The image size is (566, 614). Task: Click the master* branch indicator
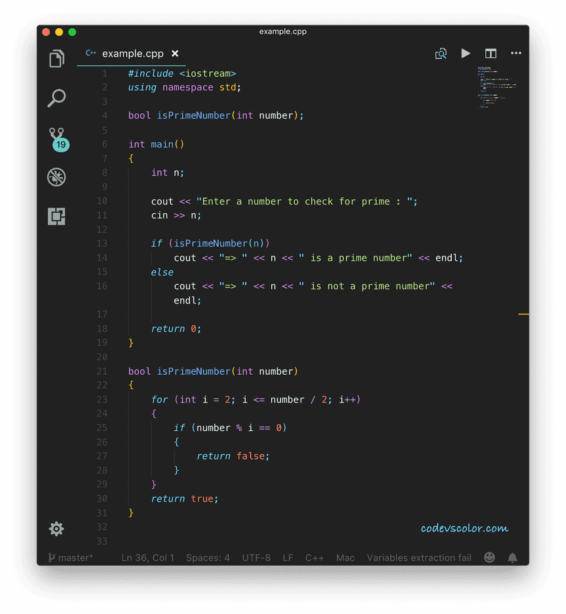tap(71, 557)
